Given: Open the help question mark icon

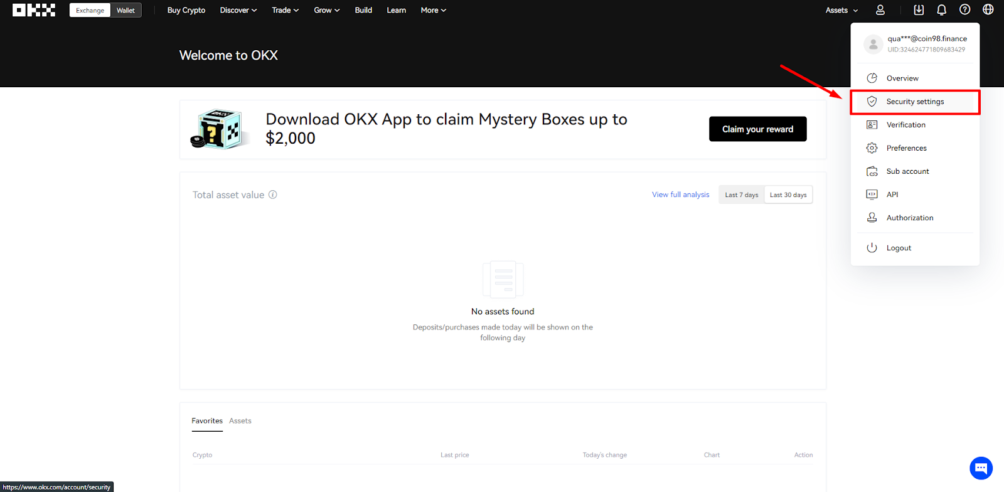Looking at the screenshot, I should (x=965, y=9).
